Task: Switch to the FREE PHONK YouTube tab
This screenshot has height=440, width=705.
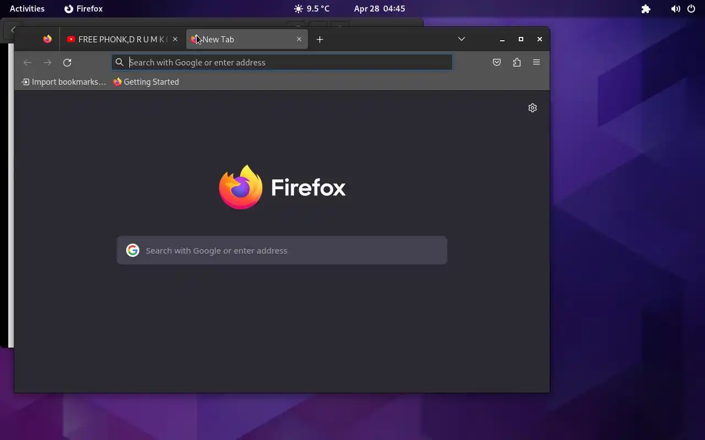Action: coord(122,39)
